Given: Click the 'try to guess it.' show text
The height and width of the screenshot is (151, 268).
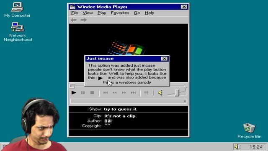Looking at the screenshot, I should [121, 109].
